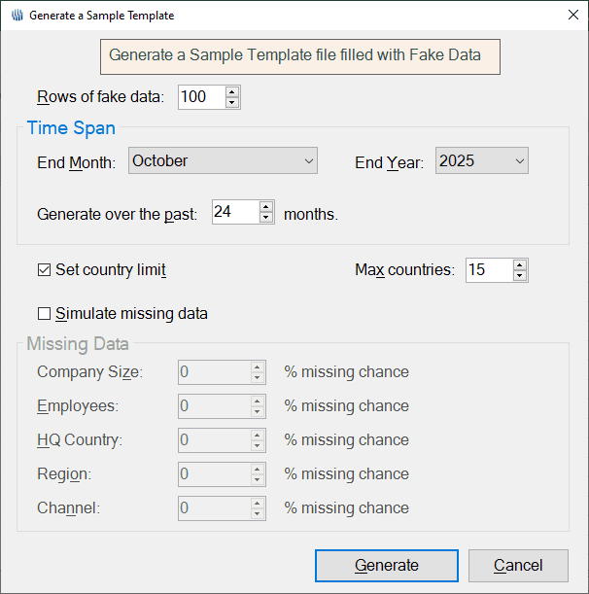Click the Company Size missing chance field

212,372
